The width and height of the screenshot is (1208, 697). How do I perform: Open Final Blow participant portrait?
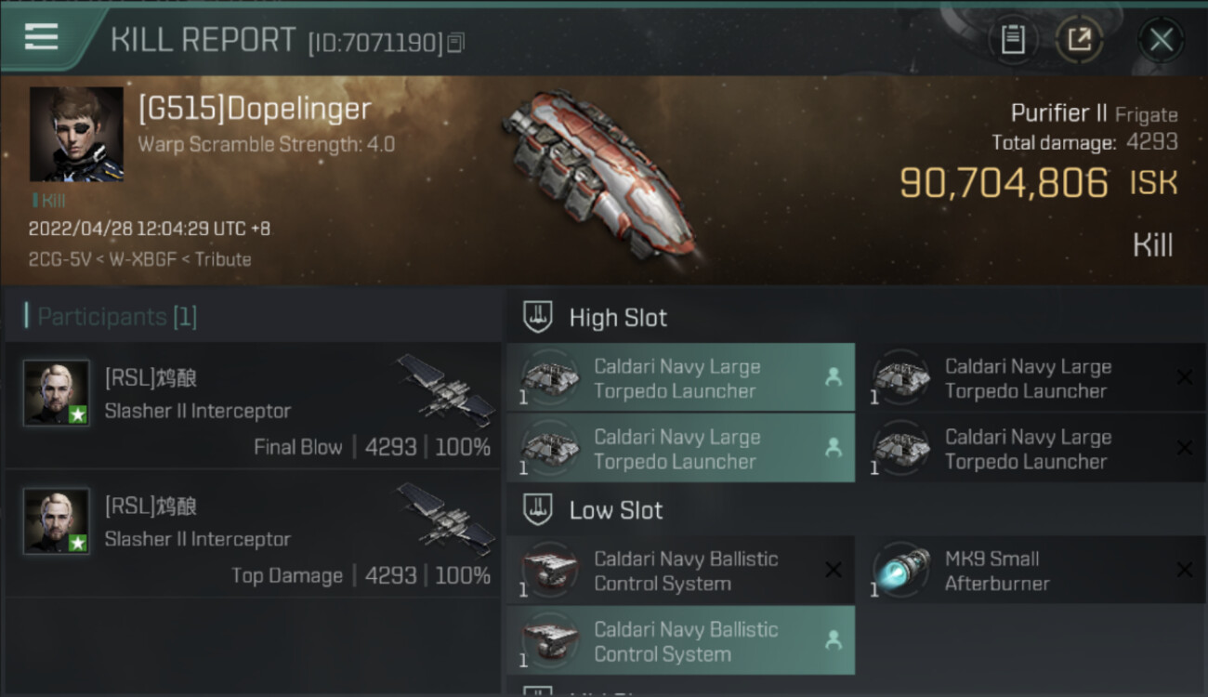(x=57, y=393)
